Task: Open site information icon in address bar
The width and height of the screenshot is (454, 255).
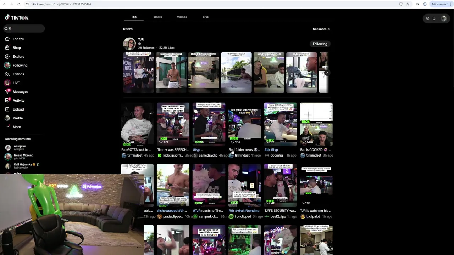Action: point(27,4)
